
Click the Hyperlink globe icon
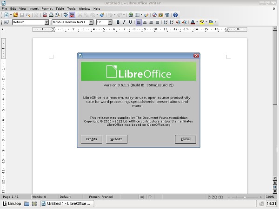click(131, 15)
